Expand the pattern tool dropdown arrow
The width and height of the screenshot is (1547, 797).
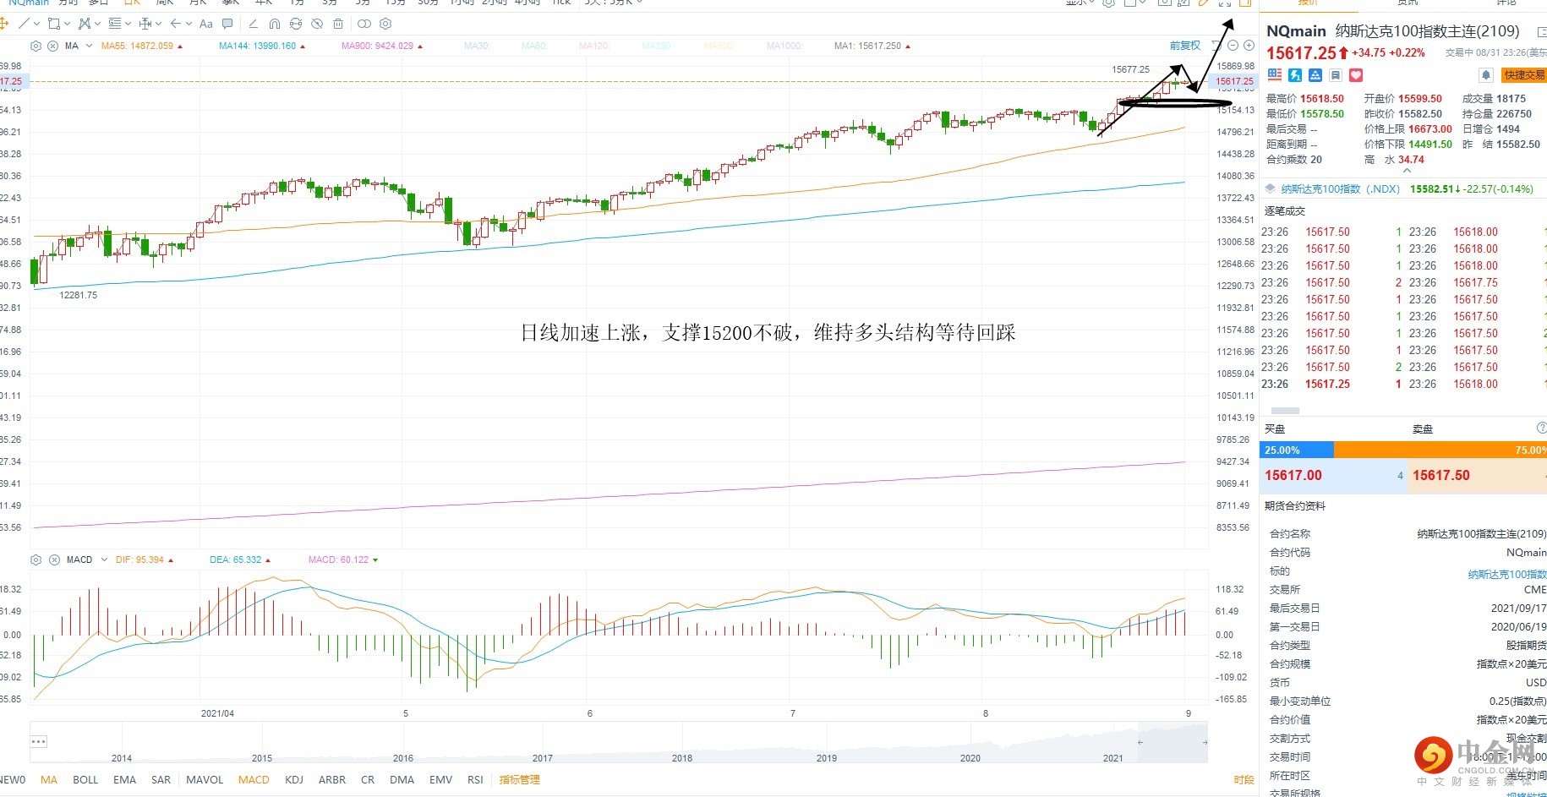tap(97, 24)
